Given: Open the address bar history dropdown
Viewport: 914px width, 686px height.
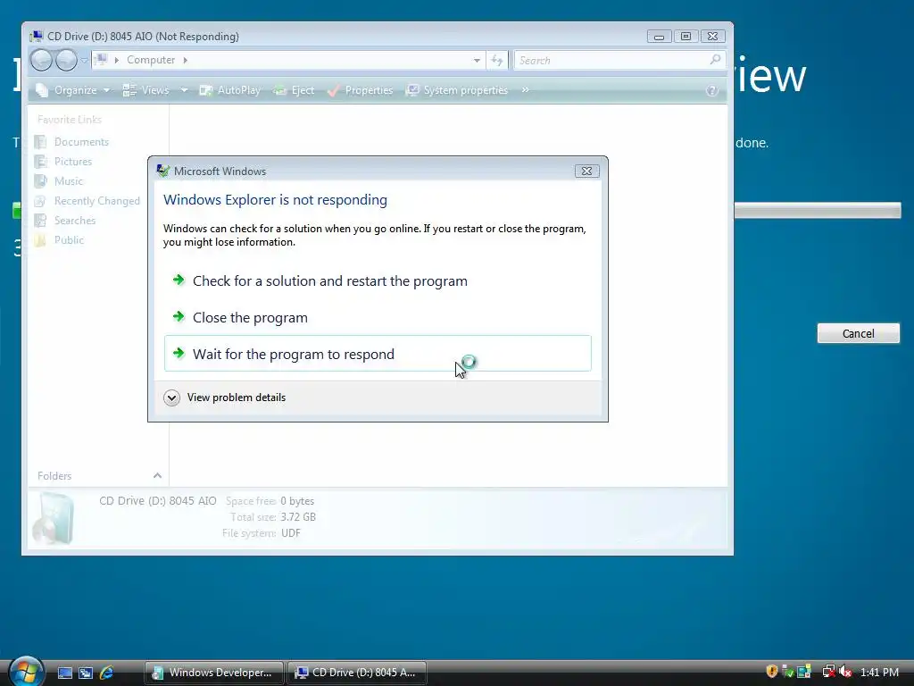Looking at the screenshot, I should 477,60.
